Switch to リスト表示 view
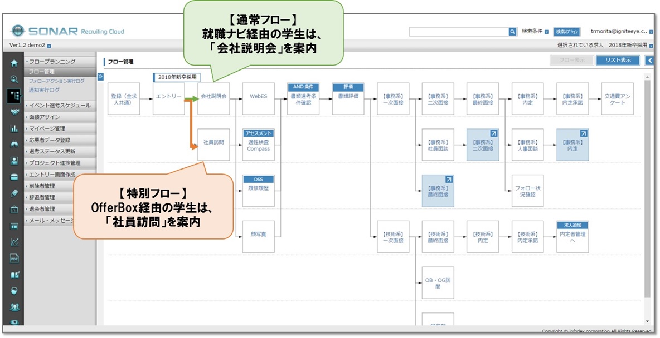660x338 pixels. click(x=618, y=61)
